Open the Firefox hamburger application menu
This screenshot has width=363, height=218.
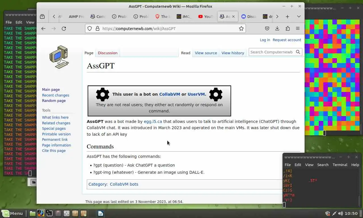click(x=298, y=28)
